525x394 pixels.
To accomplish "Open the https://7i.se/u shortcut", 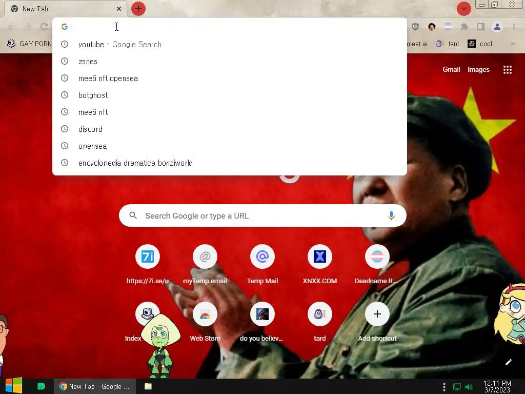I will pyautogui.click(x=147, y=264).
